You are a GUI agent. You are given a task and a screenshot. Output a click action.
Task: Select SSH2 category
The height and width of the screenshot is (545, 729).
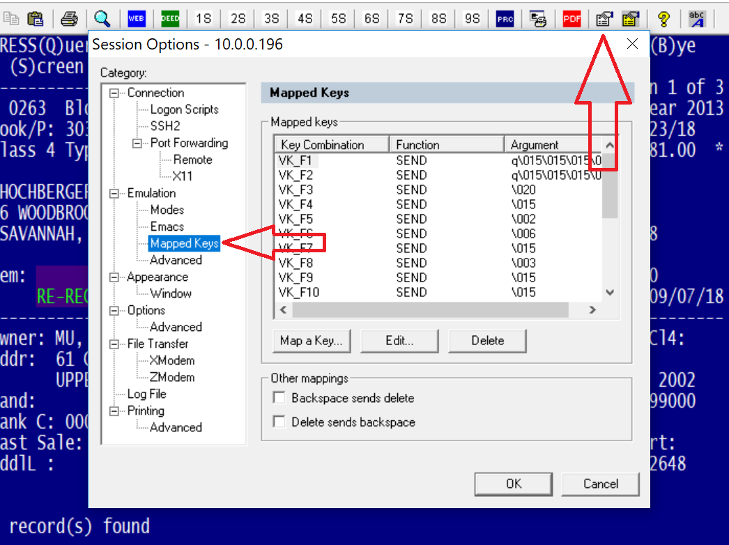(x=165, y=126)
